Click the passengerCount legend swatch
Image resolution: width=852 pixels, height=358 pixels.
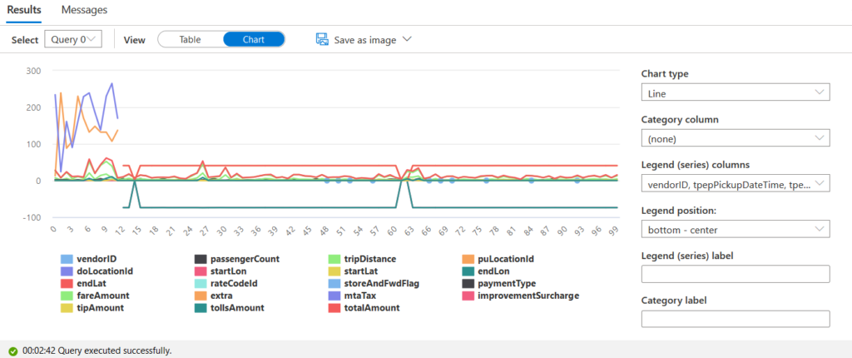pos(201,259)
